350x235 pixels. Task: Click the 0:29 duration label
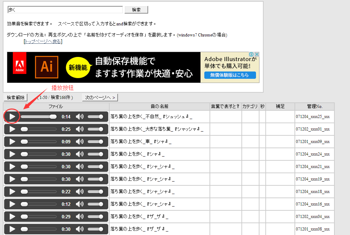pyautogui.click(x=66, y=217)
